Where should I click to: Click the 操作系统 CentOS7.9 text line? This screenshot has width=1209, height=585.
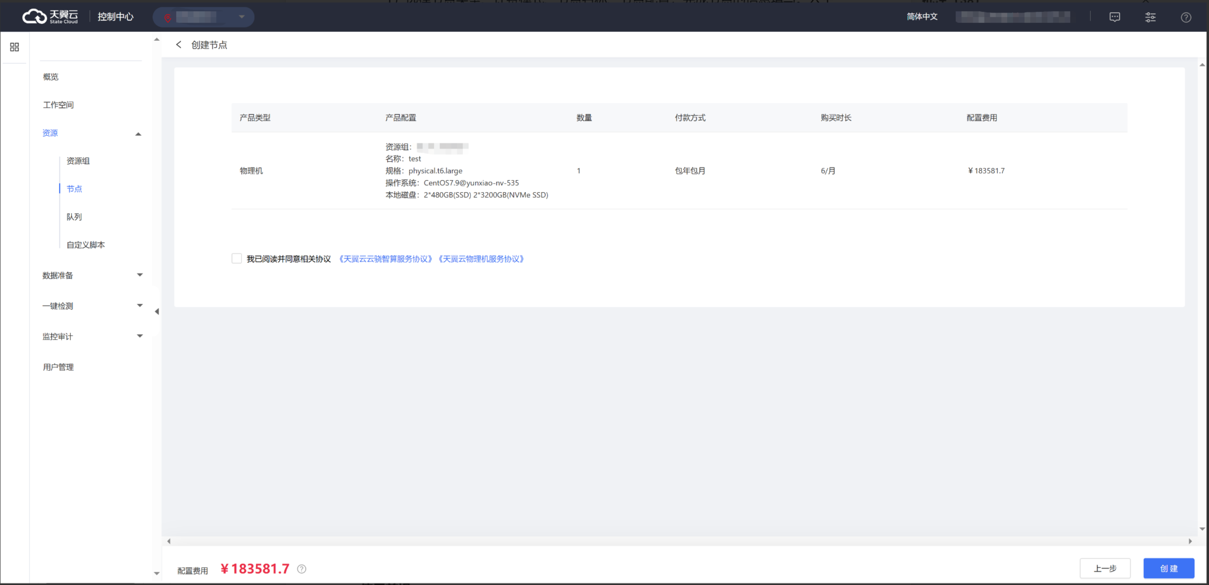click(452, 183)
